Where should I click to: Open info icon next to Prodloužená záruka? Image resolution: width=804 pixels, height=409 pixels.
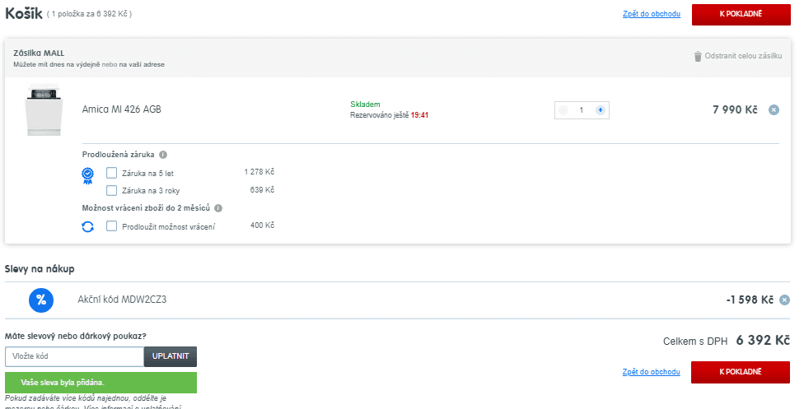tap(163, 154)
